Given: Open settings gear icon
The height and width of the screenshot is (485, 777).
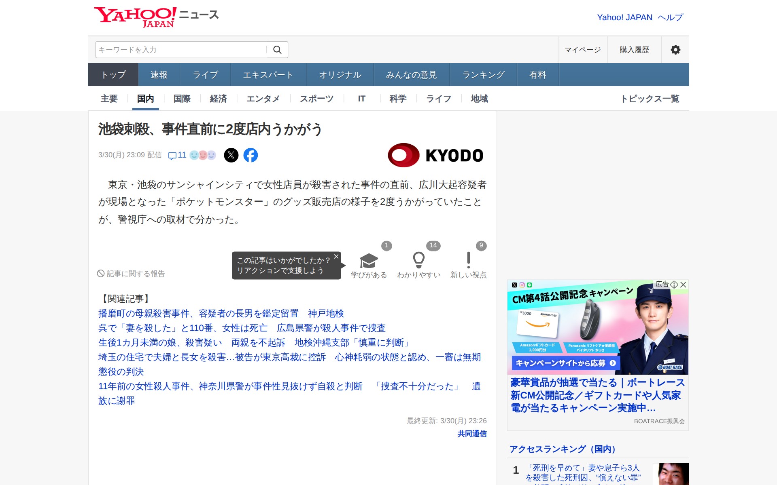Looking at the screenshot, I should [x=675, y=50].
